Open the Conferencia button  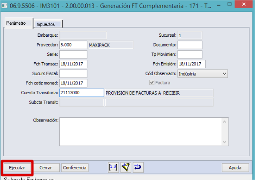pos(75,168)
